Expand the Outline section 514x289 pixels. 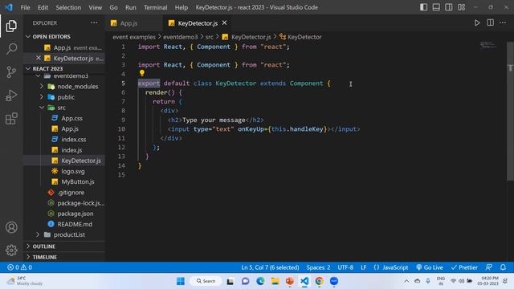(x=65, y=246)
